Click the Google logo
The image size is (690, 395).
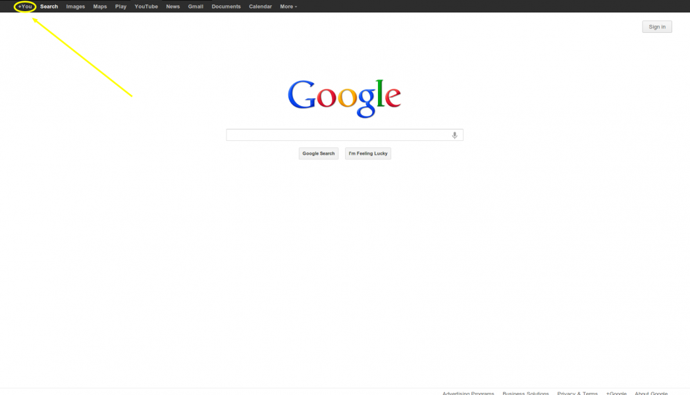click(344, 99)
